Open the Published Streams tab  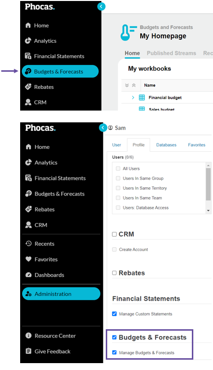(172, 53)
